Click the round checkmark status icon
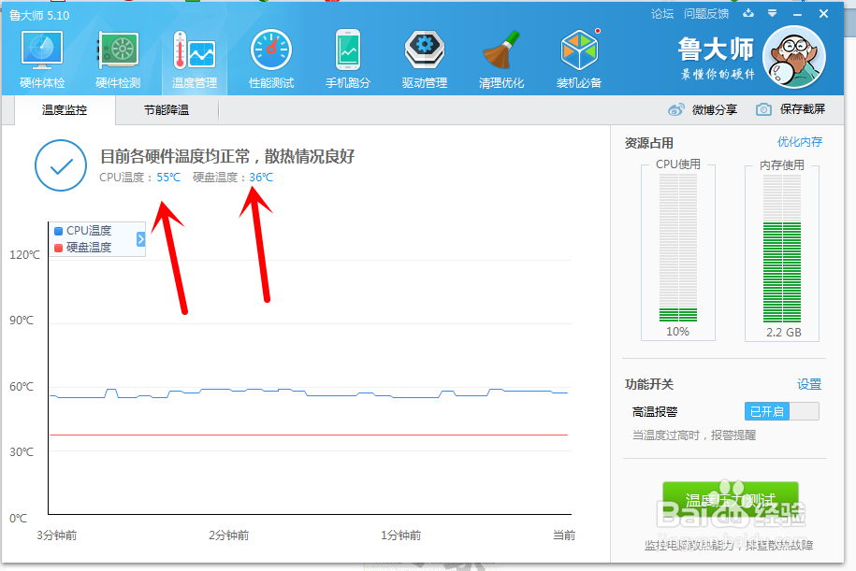This screenshot has height=571, width=856. 61,165
